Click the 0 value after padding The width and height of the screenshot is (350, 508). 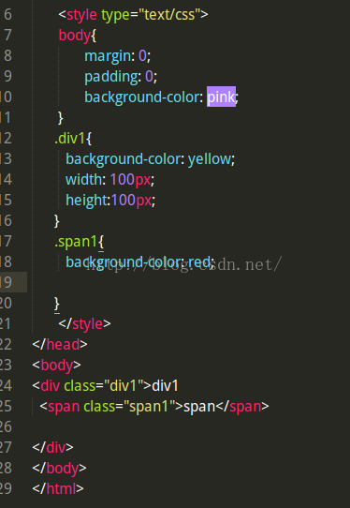[x=149, y=77]
